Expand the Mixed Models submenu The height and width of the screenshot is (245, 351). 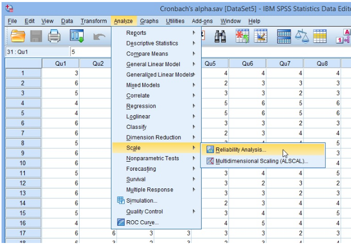(156, 85)
